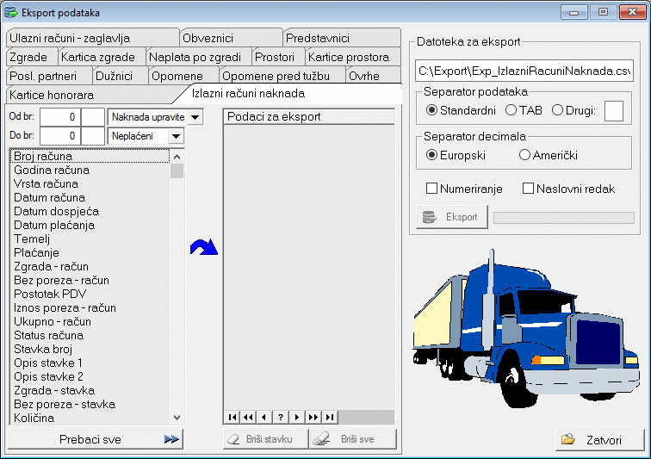Click the field list scrollbar down arrow

[x=177, y=417]
